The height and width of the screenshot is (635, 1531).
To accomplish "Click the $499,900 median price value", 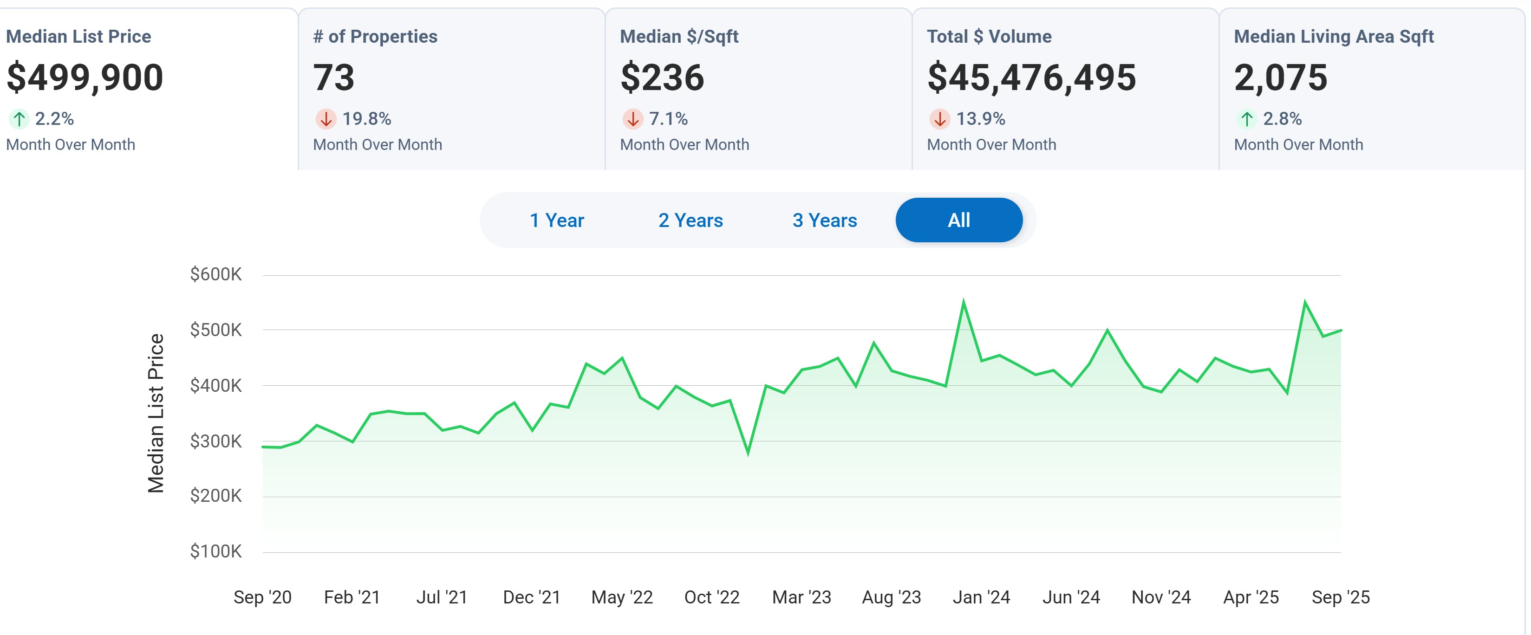I will point(85,77).
